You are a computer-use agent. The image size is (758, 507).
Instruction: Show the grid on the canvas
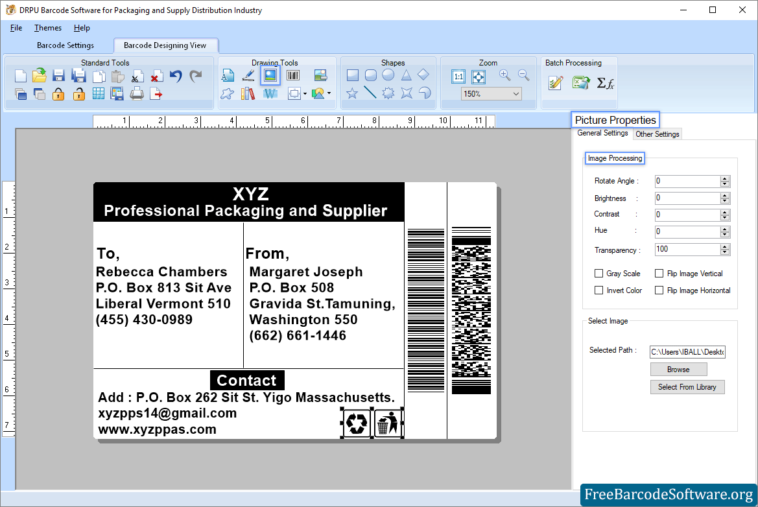[98, 94]
